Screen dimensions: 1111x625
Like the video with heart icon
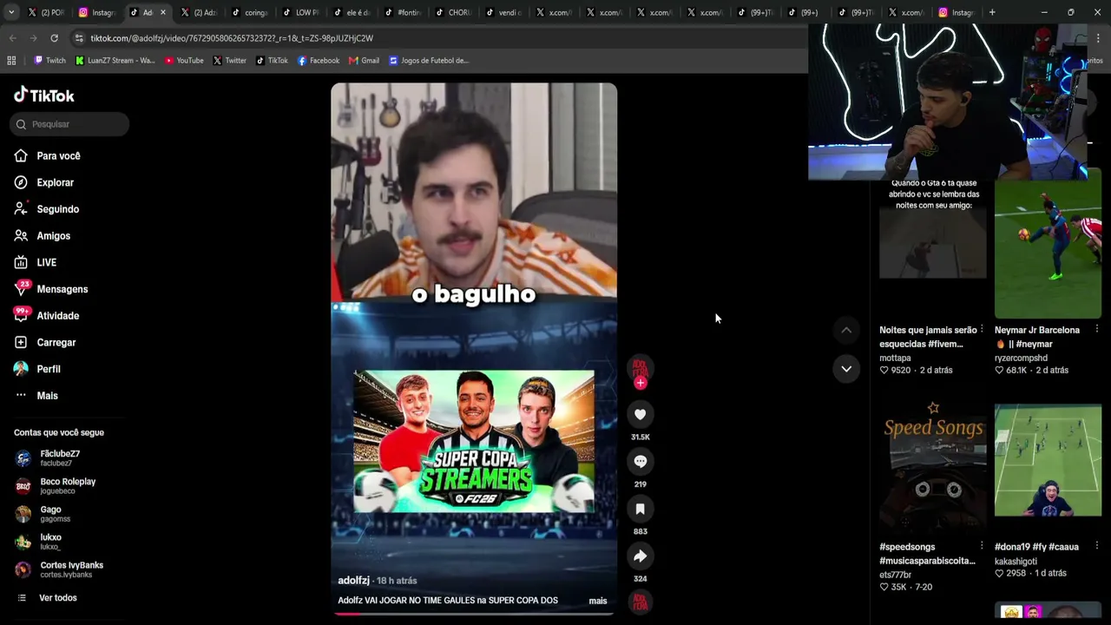tap(640, 415)
